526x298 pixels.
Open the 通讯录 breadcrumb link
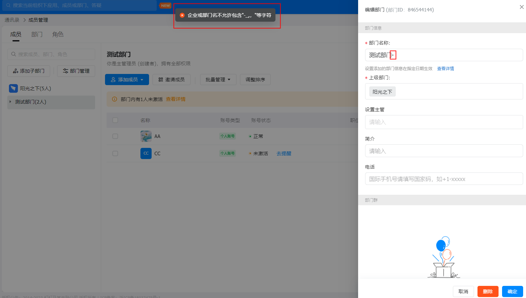pos(12,20)
